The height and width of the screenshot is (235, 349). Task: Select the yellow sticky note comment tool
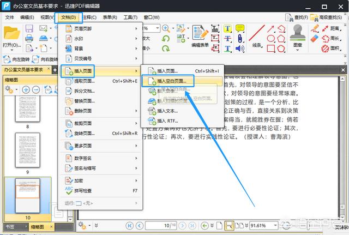(240, 28)
